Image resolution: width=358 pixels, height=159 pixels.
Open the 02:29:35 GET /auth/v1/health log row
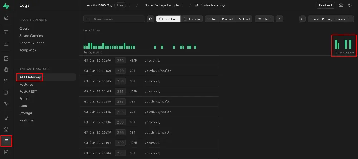click(149, 132)
